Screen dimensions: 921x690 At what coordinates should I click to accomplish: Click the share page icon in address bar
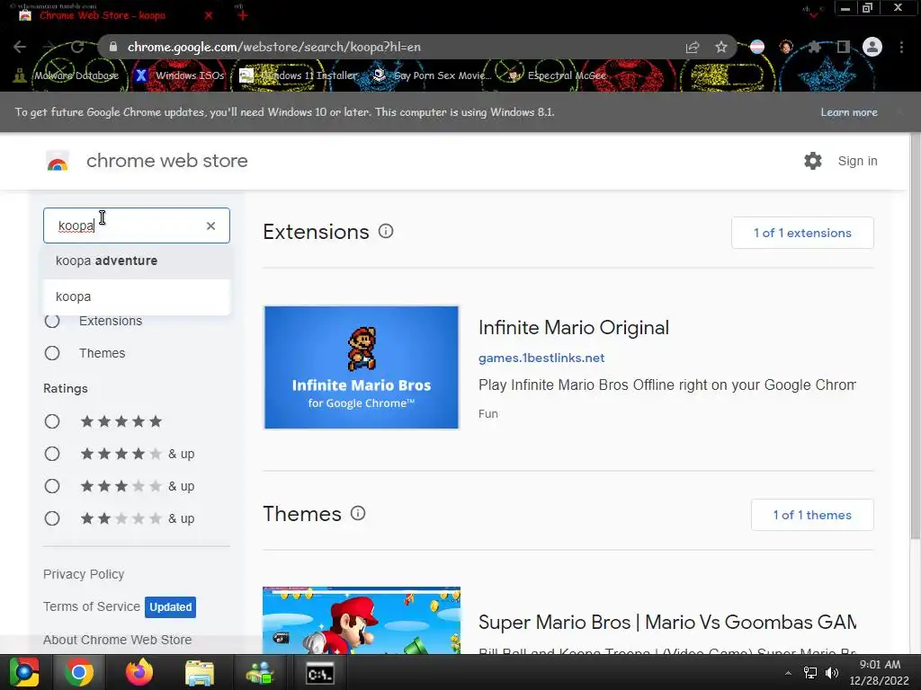point(693,48)
